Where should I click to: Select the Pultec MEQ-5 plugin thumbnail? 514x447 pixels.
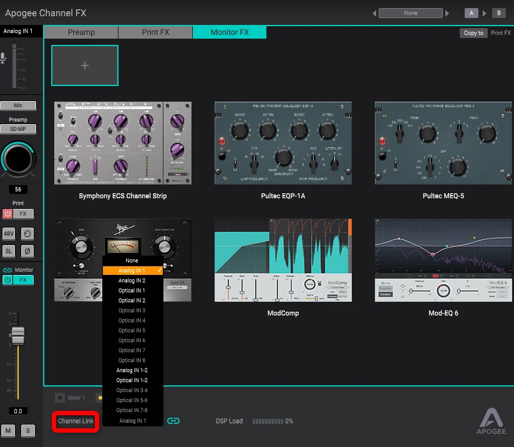[443, 143]
